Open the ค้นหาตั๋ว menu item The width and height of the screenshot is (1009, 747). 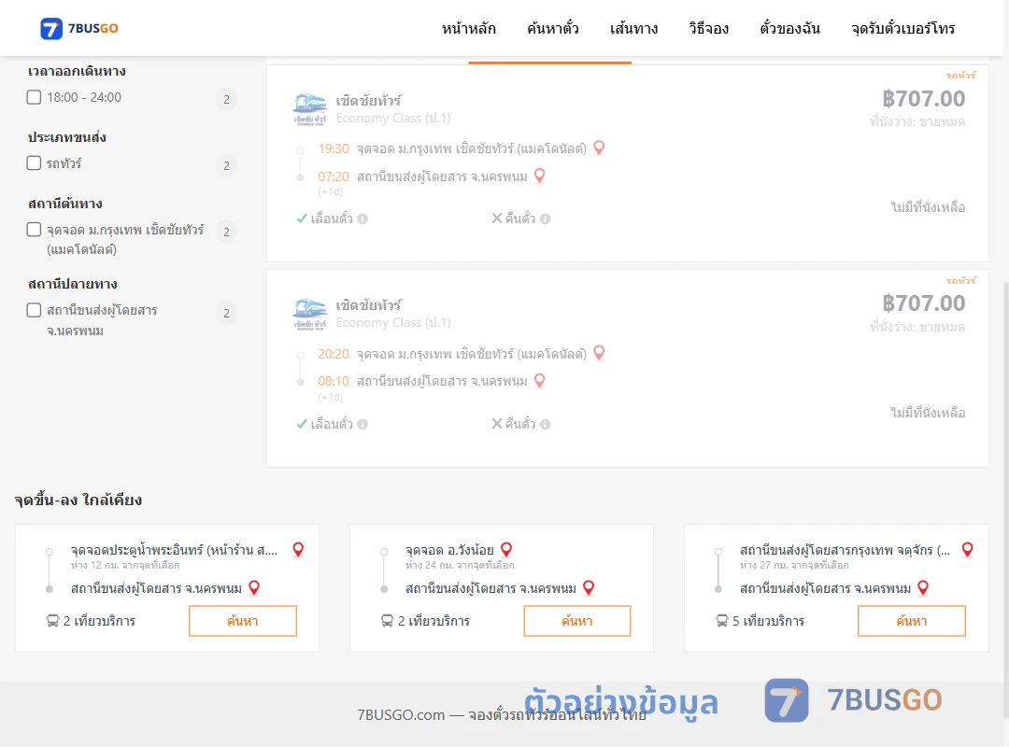(x=553, y=28)
